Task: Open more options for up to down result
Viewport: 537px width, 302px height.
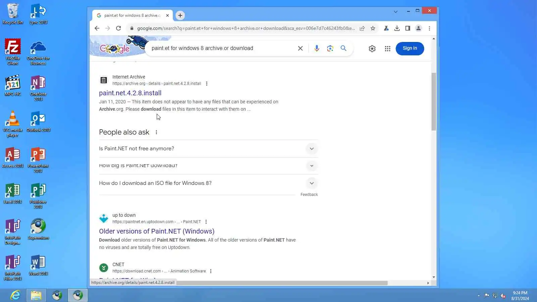Action: click(x=206, y=222)
